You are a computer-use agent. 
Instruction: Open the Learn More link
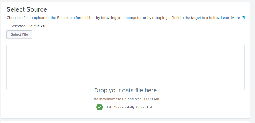click(230, 18)
